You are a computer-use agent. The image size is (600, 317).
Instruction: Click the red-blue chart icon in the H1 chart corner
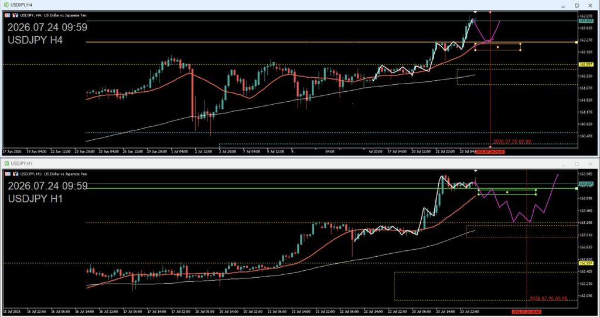(x=15, y=174)
